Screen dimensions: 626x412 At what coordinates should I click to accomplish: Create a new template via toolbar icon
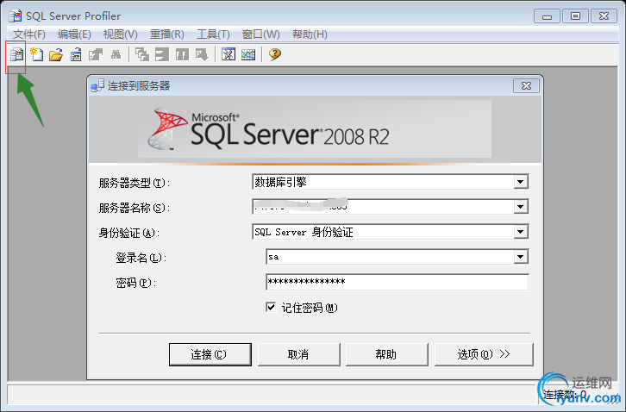(x=37, y=54)
